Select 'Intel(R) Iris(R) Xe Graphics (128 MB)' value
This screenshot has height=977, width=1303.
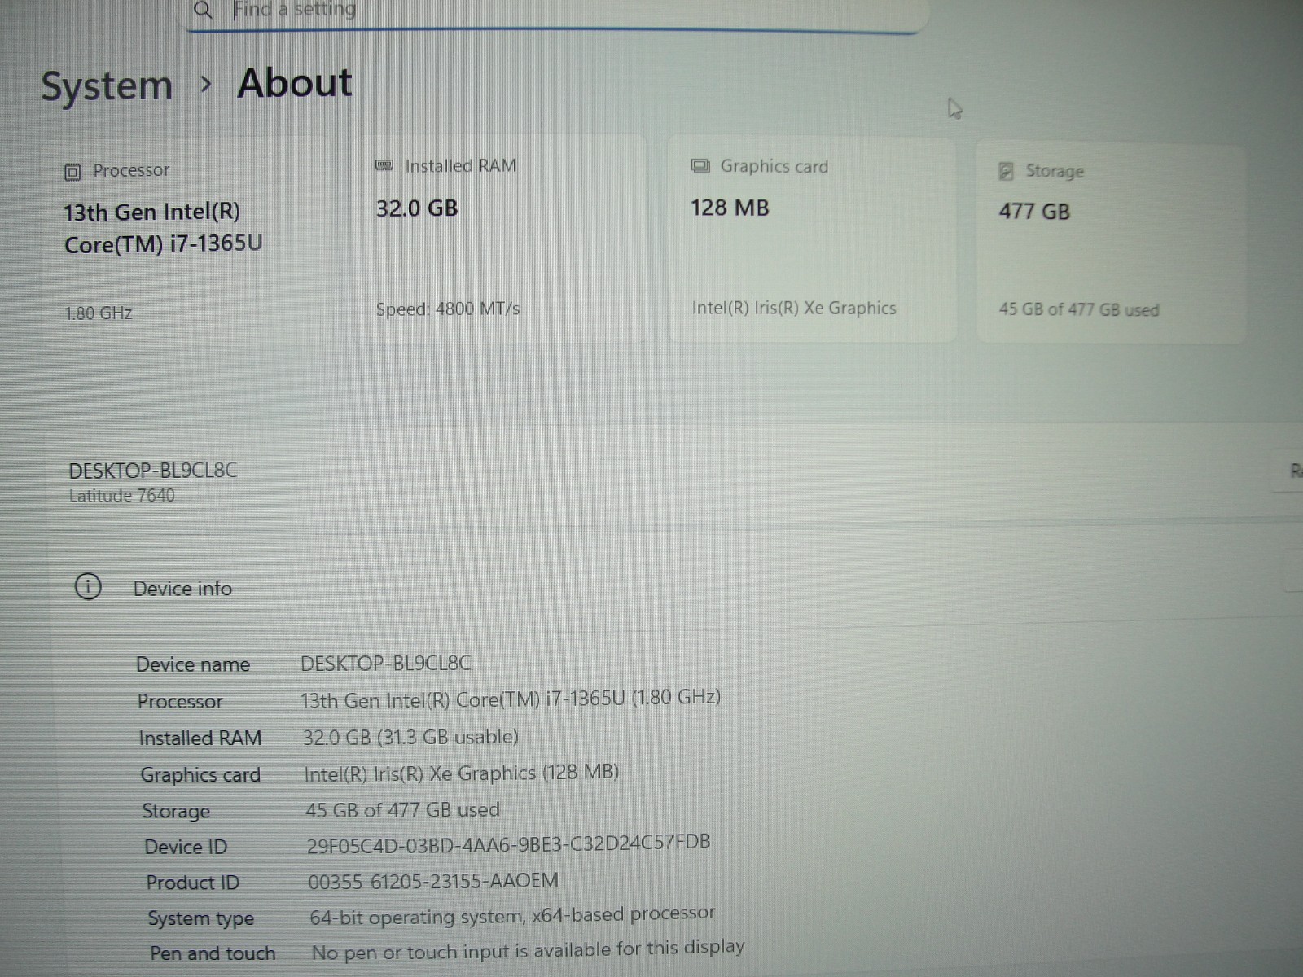pyautogui.click(x=462, y=773)
